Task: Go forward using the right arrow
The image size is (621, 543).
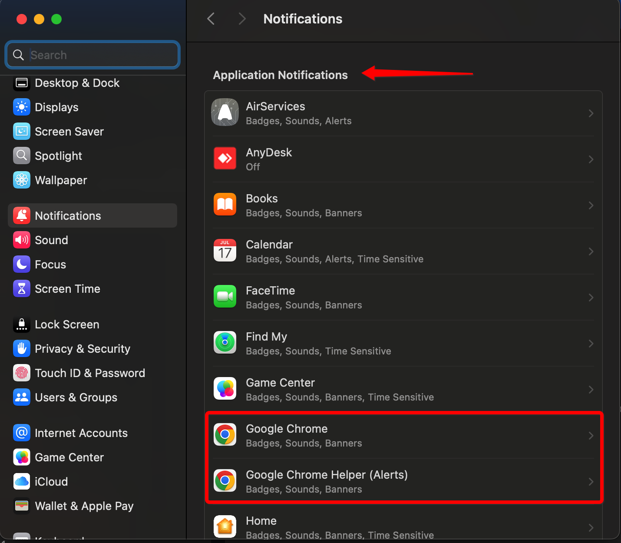Action: point(242,19)
